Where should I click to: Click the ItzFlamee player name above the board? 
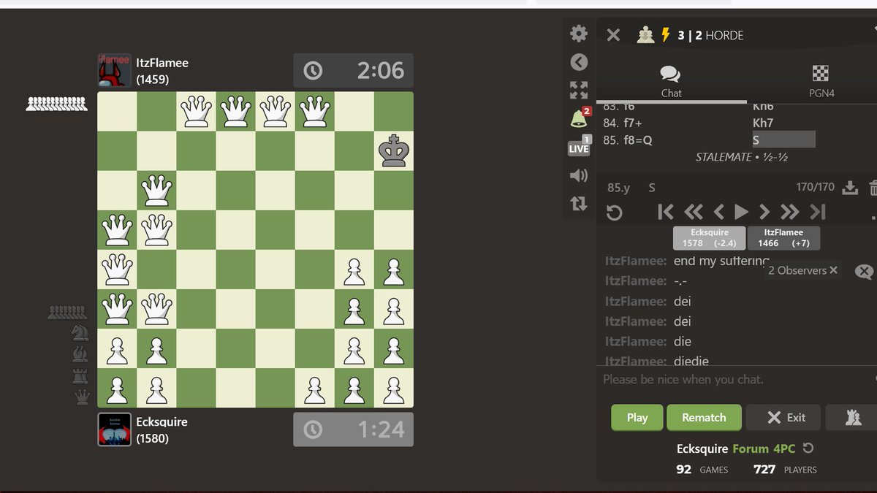tap(162, 63)
